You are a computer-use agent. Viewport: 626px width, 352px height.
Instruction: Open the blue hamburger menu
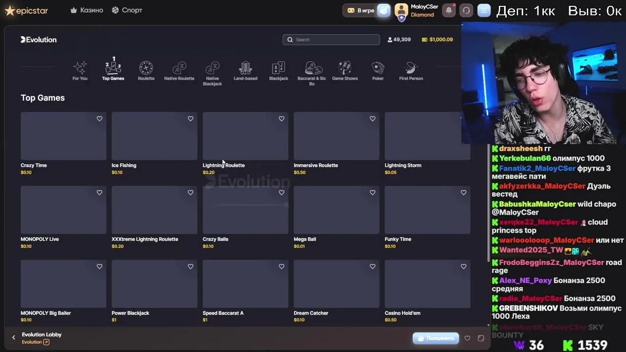tap(484, 10)
